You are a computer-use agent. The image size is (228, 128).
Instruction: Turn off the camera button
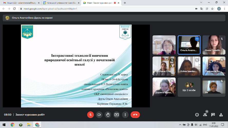tap(99, 115)
